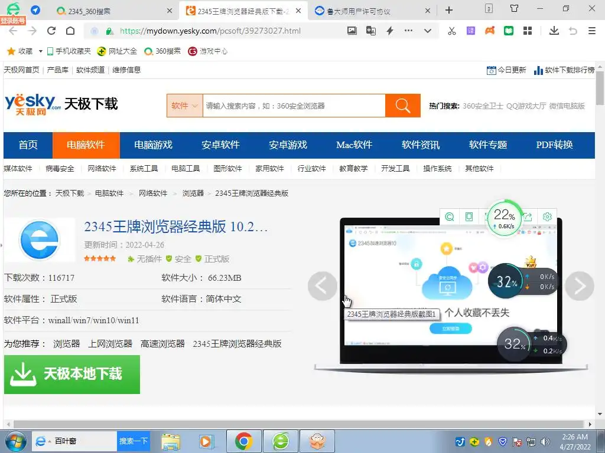Click the 高速浏览器 recommended link
The image size is (605, 453).
(162, 344)
